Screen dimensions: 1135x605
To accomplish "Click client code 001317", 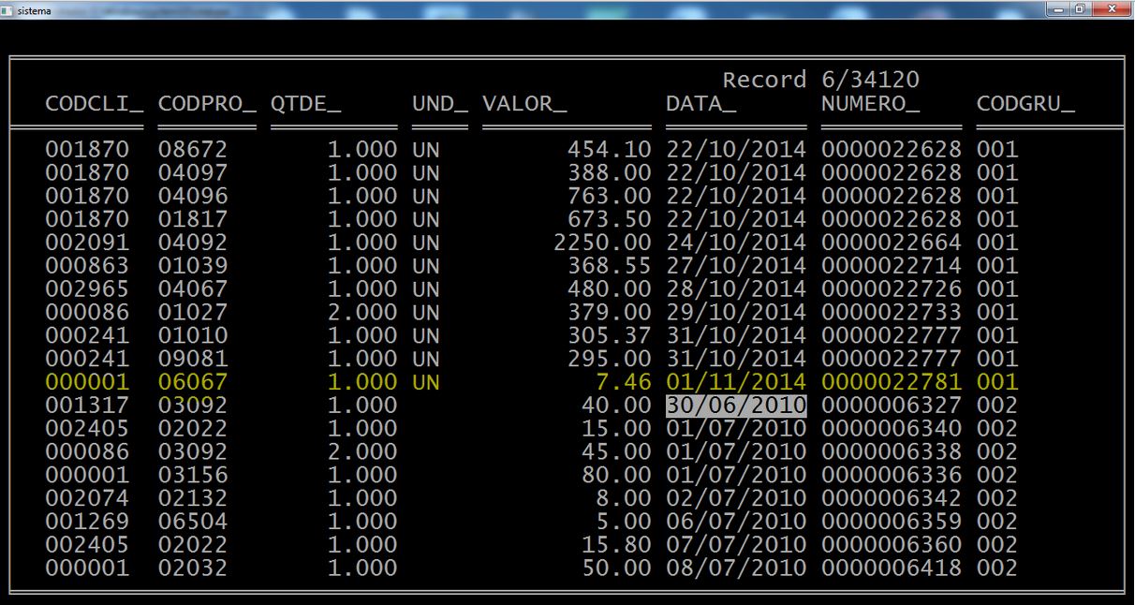I will point(87,406).
